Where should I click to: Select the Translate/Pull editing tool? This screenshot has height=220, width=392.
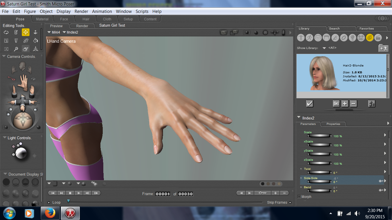(x=26, y=32)
